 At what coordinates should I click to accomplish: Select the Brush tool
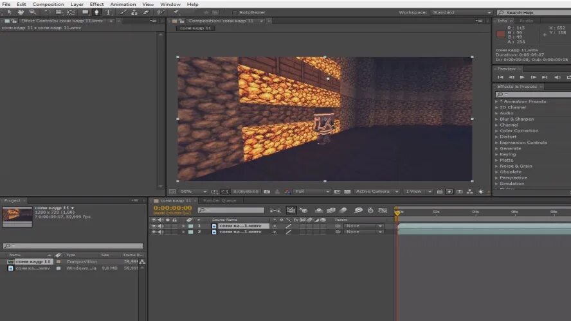click(x=123, y=12)
